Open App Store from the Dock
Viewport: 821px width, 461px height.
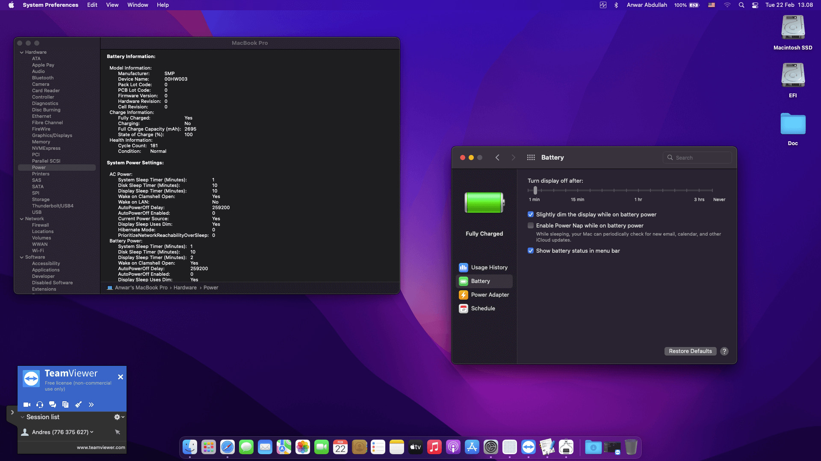point(472,447)
